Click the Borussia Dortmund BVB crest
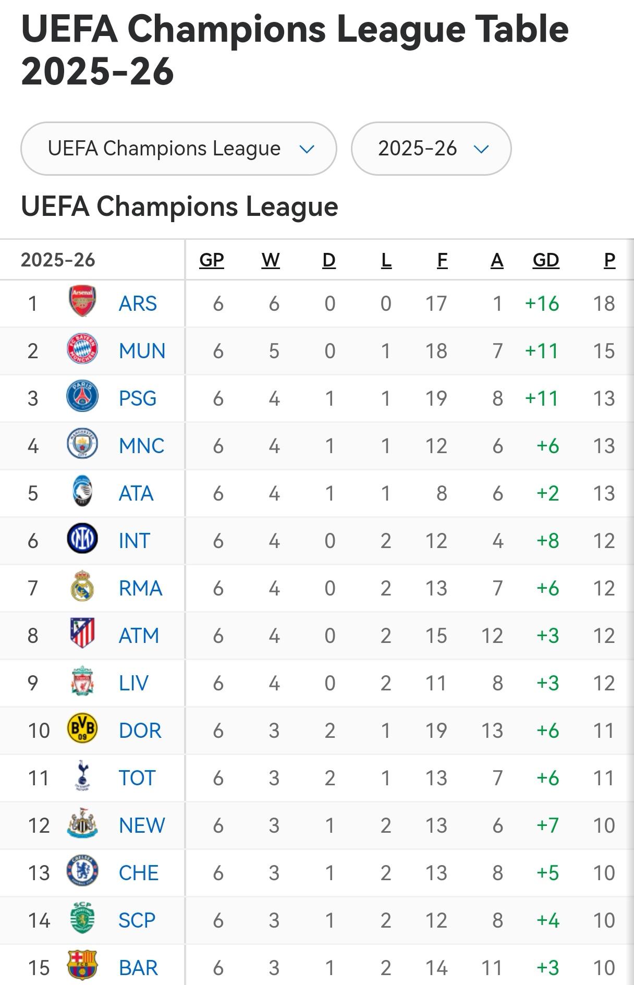 tap(82, 728)
